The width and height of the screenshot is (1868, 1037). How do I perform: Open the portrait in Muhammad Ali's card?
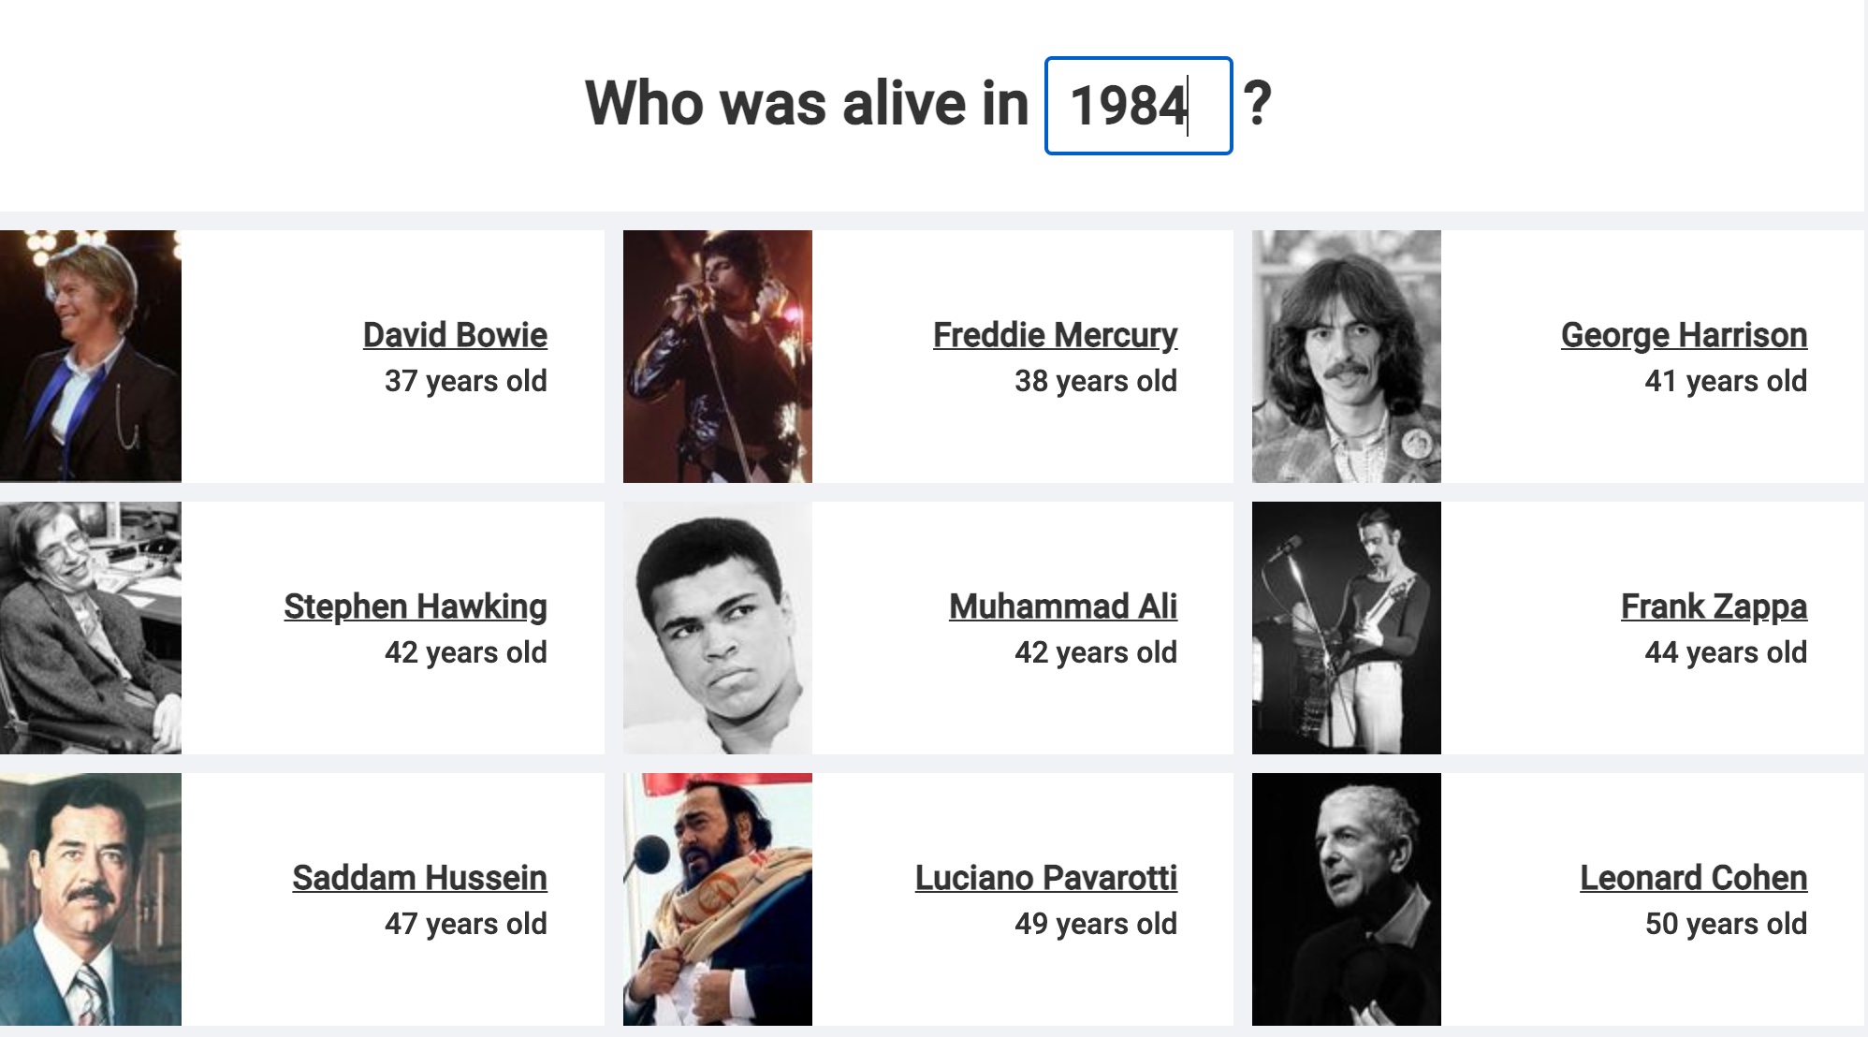tap(718, 627)
